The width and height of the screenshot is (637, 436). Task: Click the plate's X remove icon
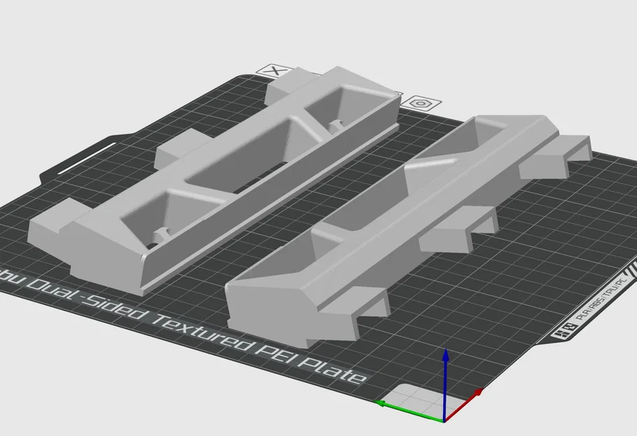pos(275,70)
